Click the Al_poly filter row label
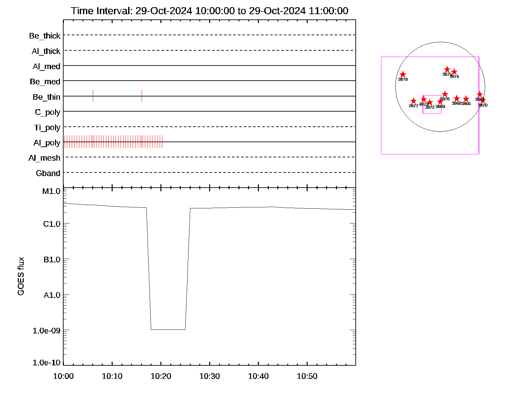Image resolution: width=527 pixels, height=395 pixels. click(47, 143)
